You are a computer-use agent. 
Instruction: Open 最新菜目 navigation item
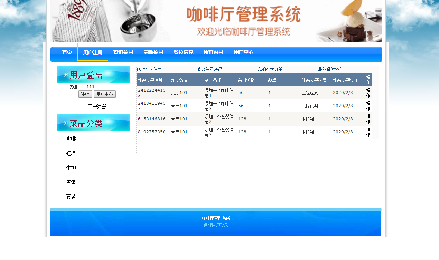(x=153, y=52)
